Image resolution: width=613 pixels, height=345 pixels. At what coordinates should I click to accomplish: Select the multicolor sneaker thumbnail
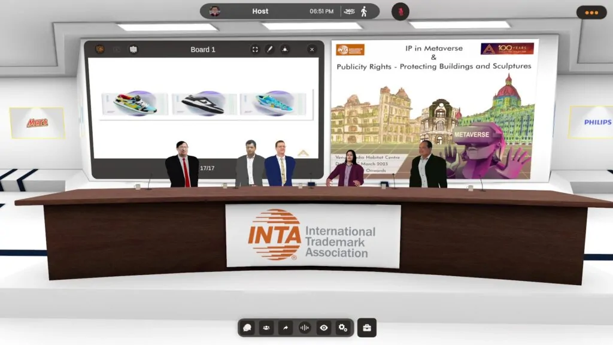135,104
